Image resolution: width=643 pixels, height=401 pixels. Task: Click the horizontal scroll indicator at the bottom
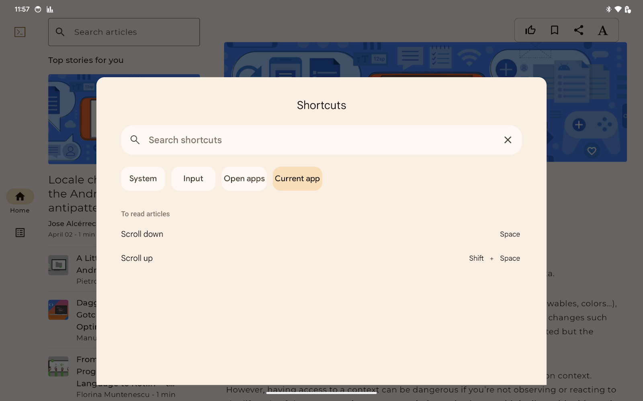point(321,393)
